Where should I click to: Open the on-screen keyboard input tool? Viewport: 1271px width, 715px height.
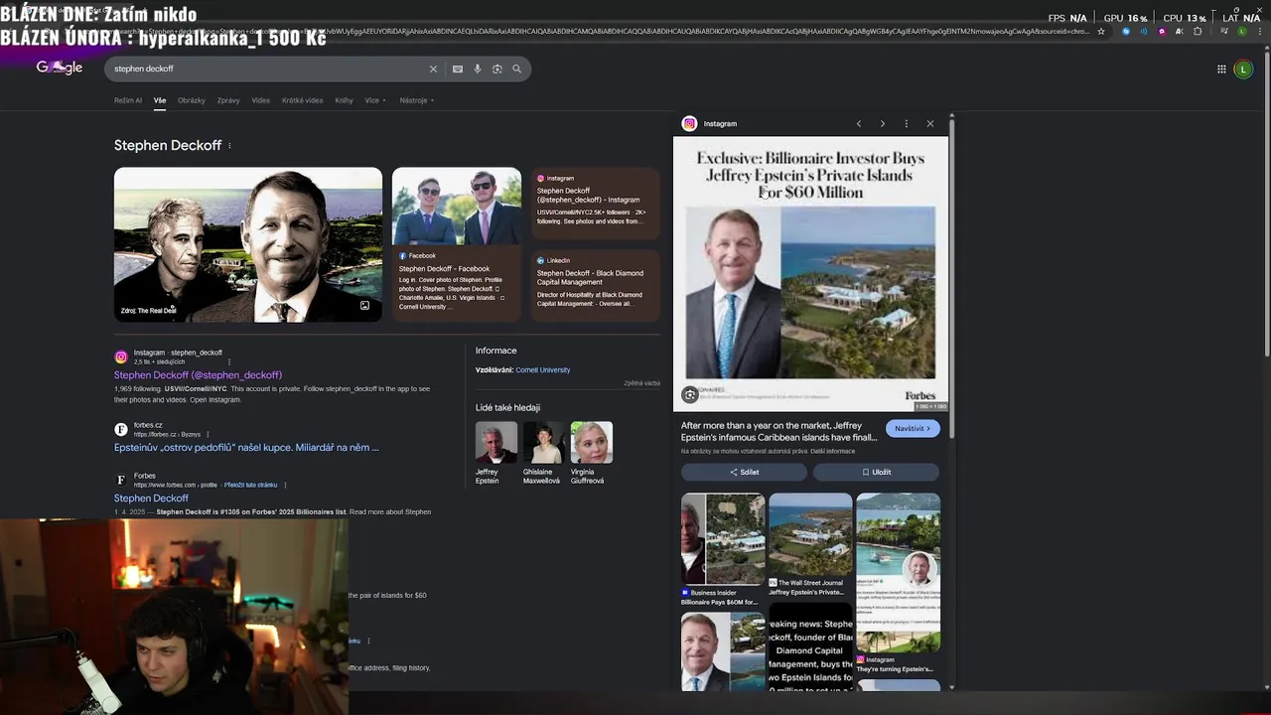click(x=457, y=69)
